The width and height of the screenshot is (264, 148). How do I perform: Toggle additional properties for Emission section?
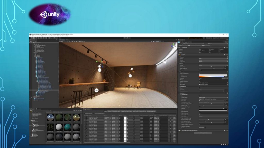point(227,72)
